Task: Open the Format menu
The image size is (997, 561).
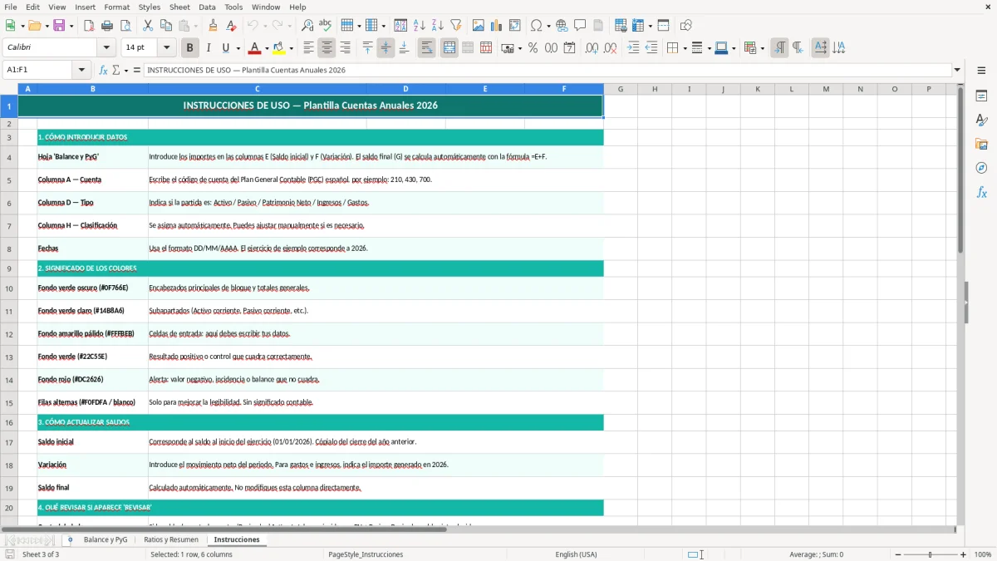Action: pos(116,7)
